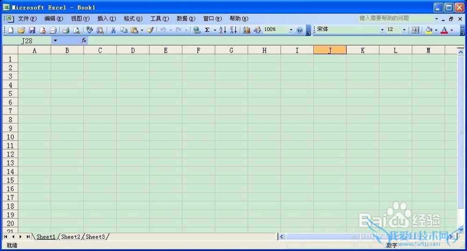
Task: Click the 键入需要帮助的问题 help box
Action: 396,19
